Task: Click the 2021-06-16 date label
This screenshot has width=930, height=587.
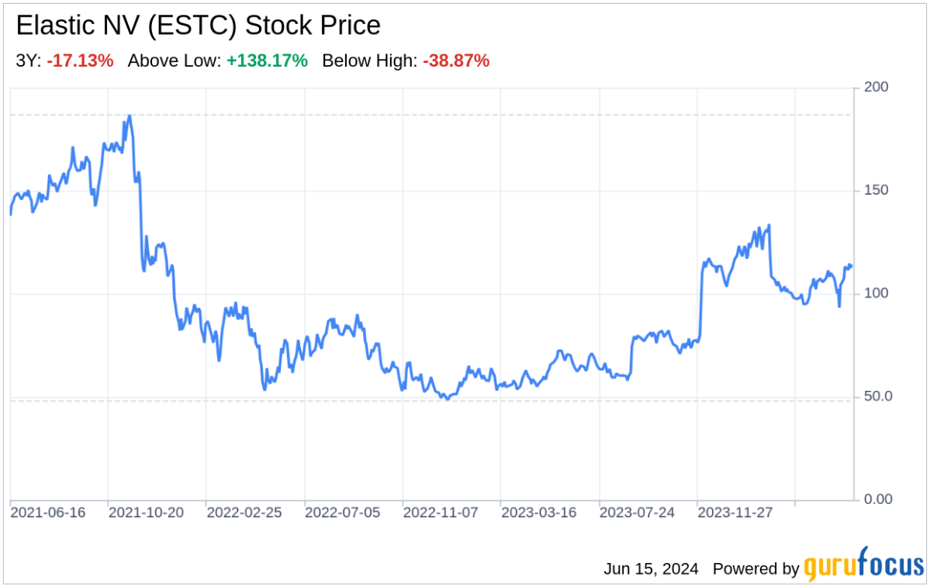Action: pos(50,513)
